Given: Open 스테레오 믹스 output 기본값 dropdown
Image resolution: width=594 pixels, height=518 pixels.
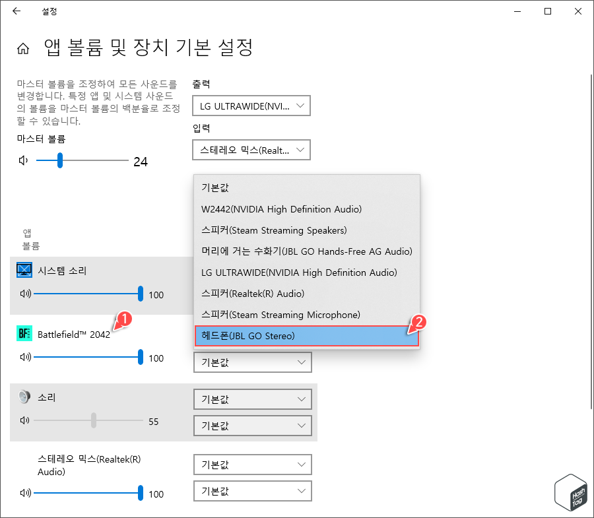Looking at the screenshot, I should click(253, 465).
